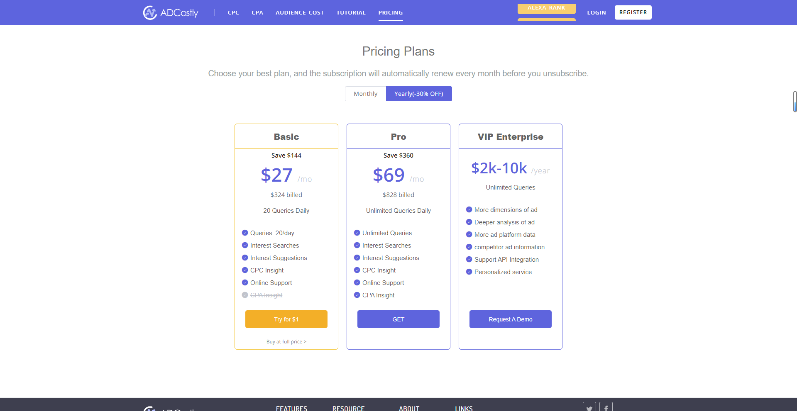Viewport: 797px width, 411px height.
Task: Click the Support API Integration checkmark icon
Action: (x=469, y=259)
